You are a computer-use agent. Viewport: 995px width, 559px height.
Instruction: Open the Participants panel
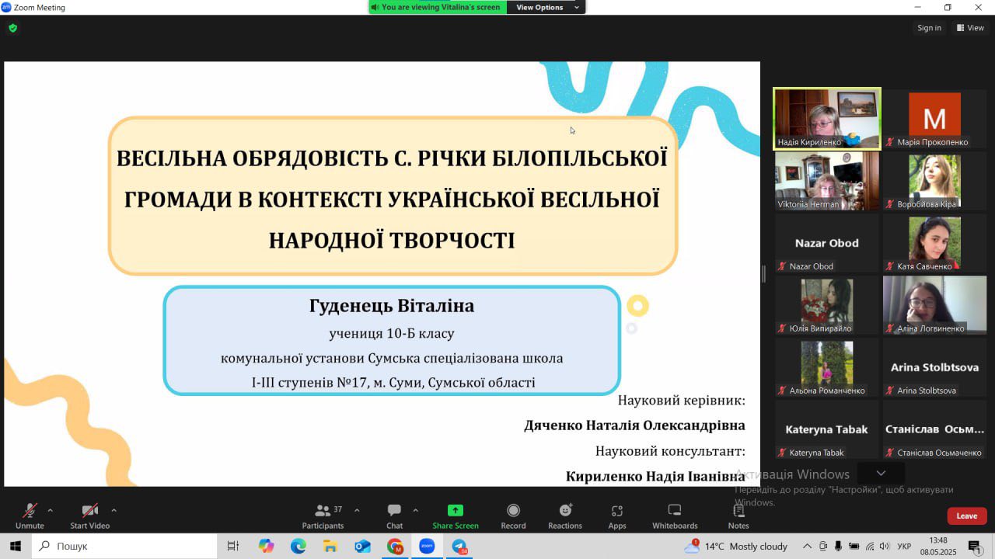pyautogui.click(x=323, y=516)
